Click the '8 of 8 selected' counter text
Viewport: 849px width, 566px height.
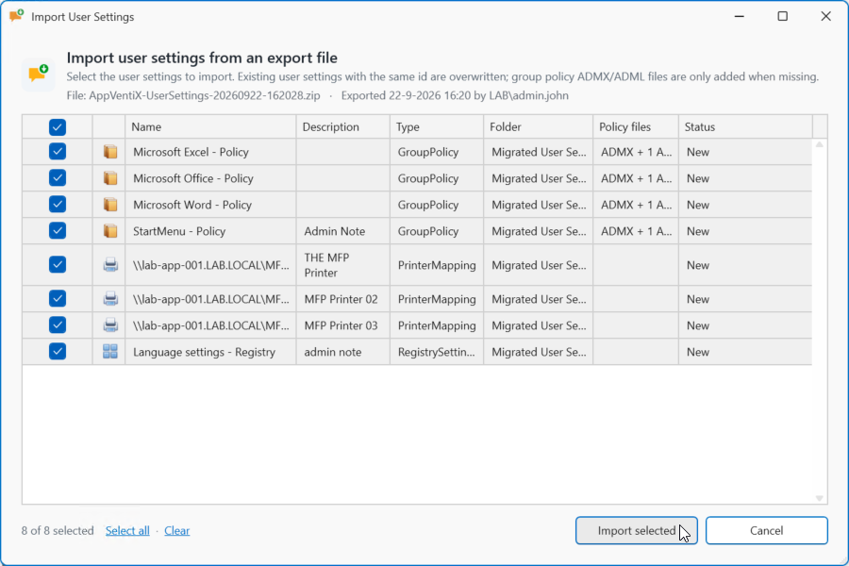[x=58, y=531]
